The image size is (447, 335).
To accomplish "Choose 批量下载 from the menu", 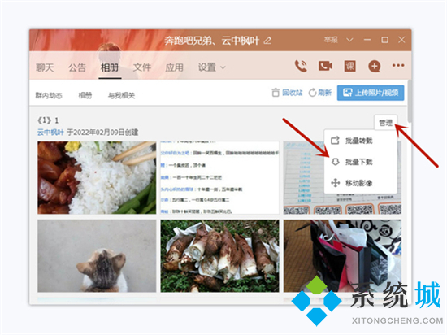I will click(x=359, y=162).
